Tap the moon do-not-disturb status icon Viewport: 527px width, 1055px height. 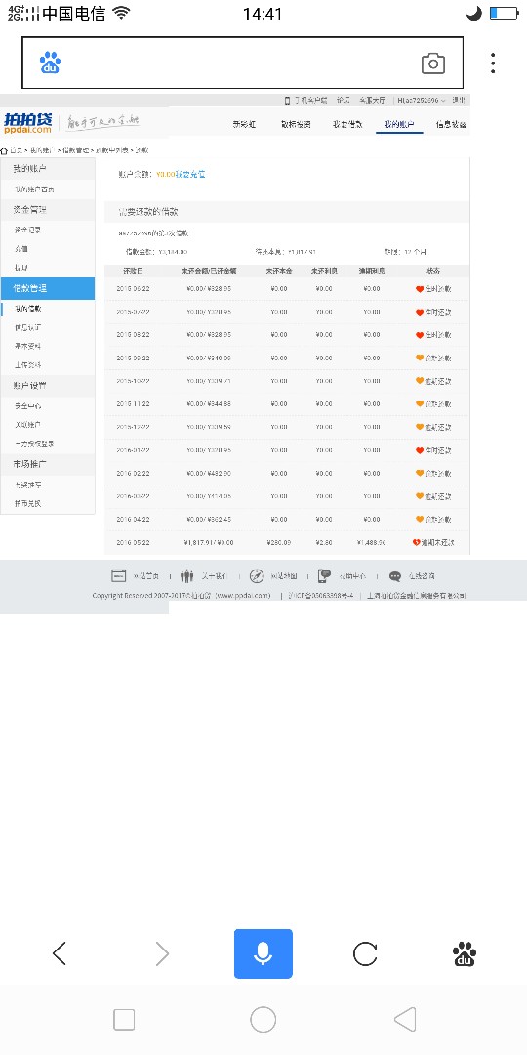coord(474,13)
